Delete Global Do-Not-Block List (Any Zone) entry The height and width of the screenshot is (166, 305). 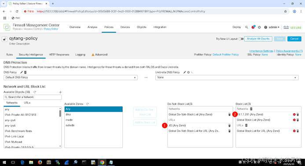(229, 114)
